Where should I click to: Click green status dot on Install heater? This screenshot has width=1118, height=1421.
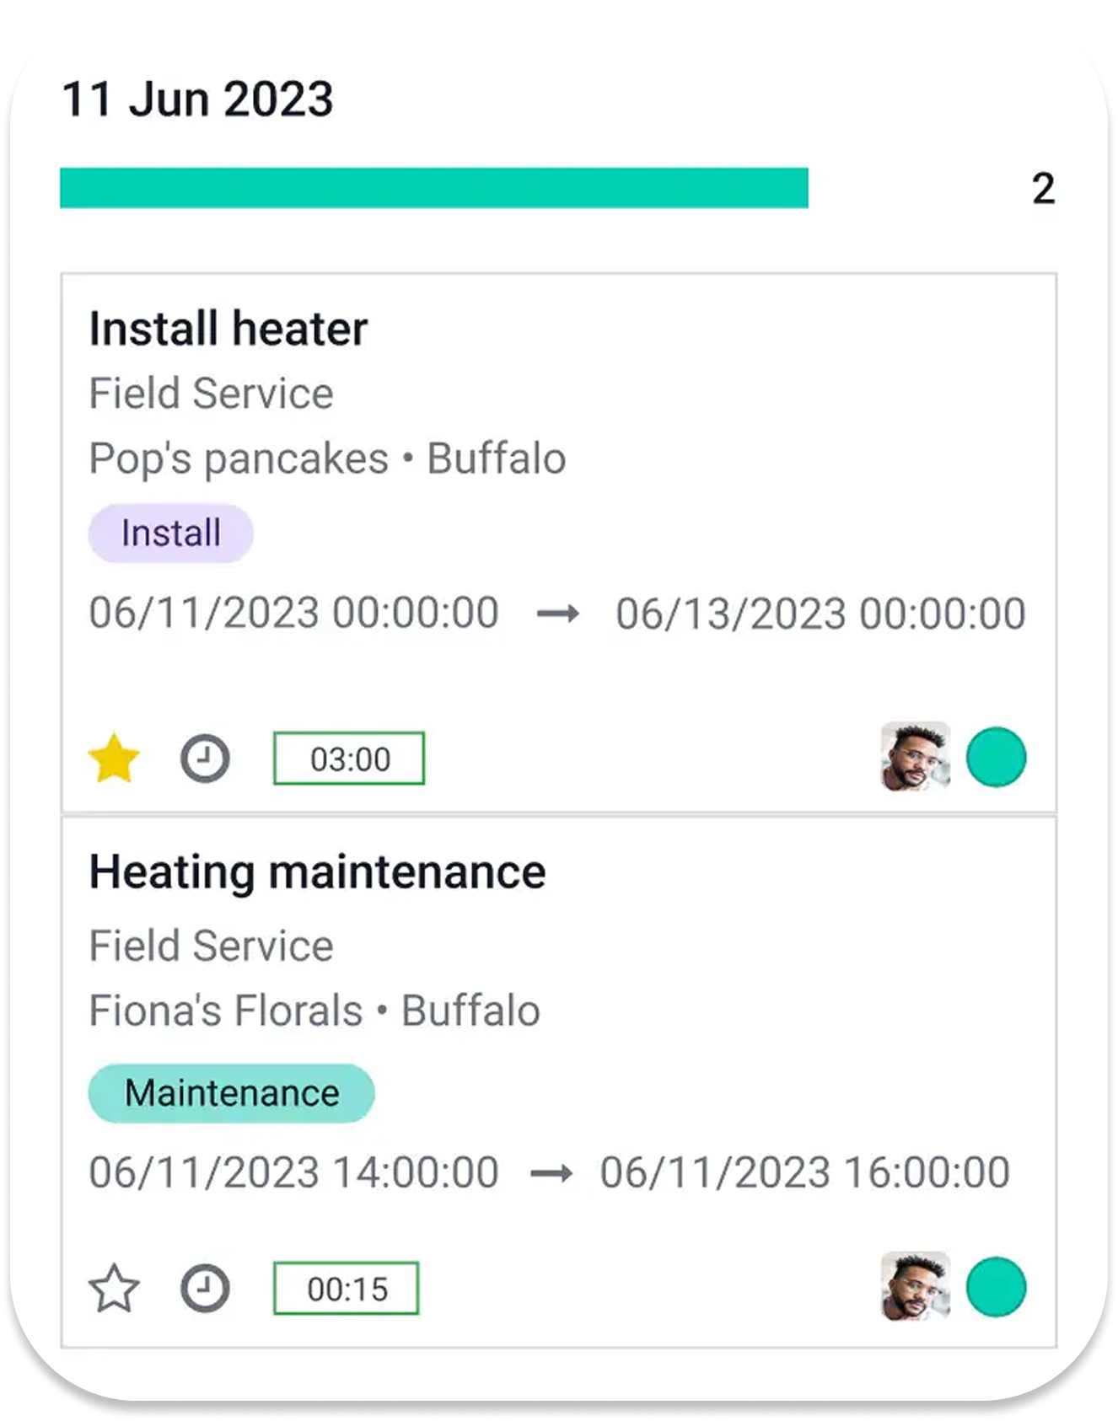click(x=996, y=757)
